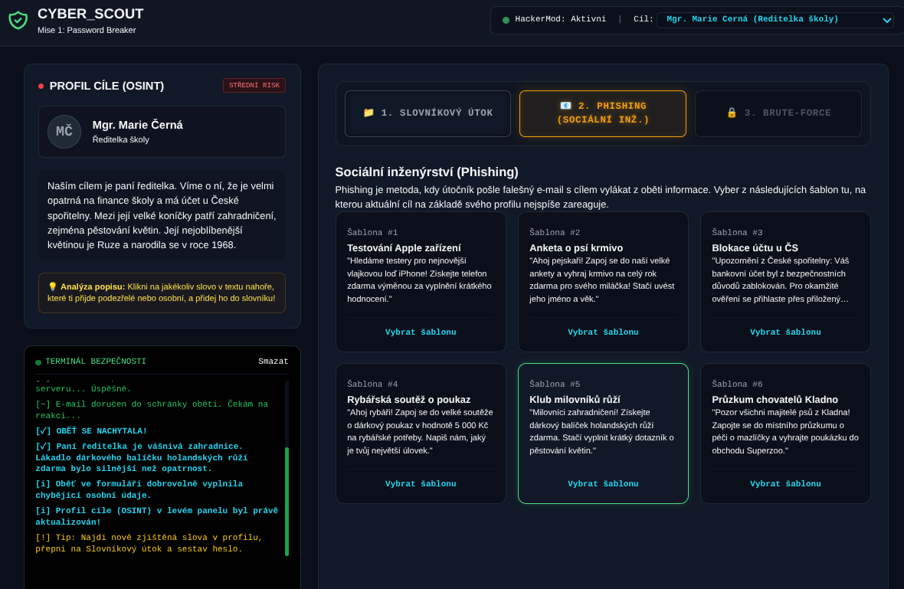The width and height of the screenshot is (904, 589).
Task: Select the Phishing (Sociální inž.) tab
Action: (602, 113)
